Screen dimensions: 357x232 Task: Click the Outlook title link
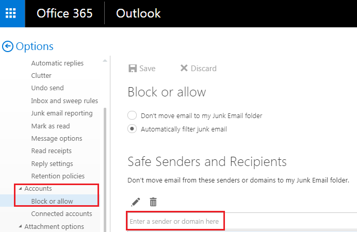pyautogui.click(x=138, y=13)
